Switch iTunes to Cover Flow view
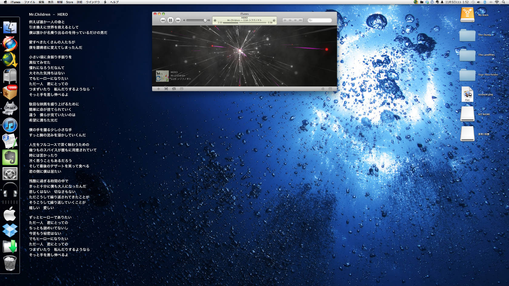The image size is (509, 286). click(301, 20)
